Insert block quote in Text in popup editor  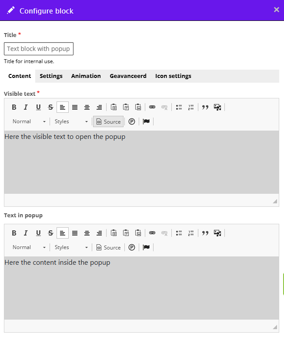205,233
